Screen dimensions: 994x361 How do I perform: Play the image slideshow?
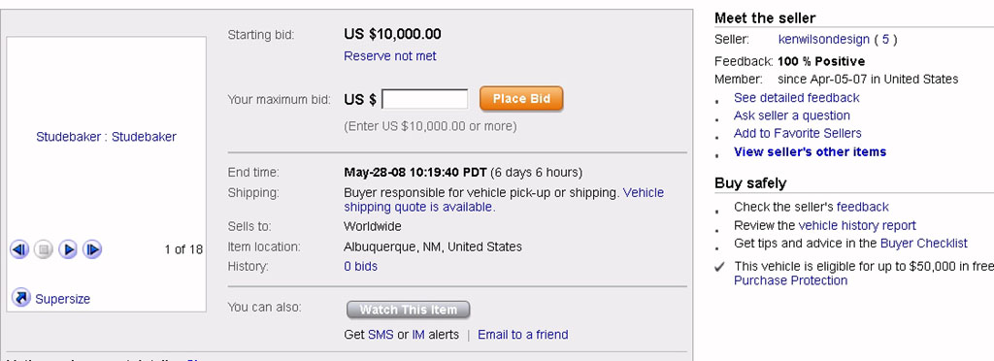pos(68,249)
